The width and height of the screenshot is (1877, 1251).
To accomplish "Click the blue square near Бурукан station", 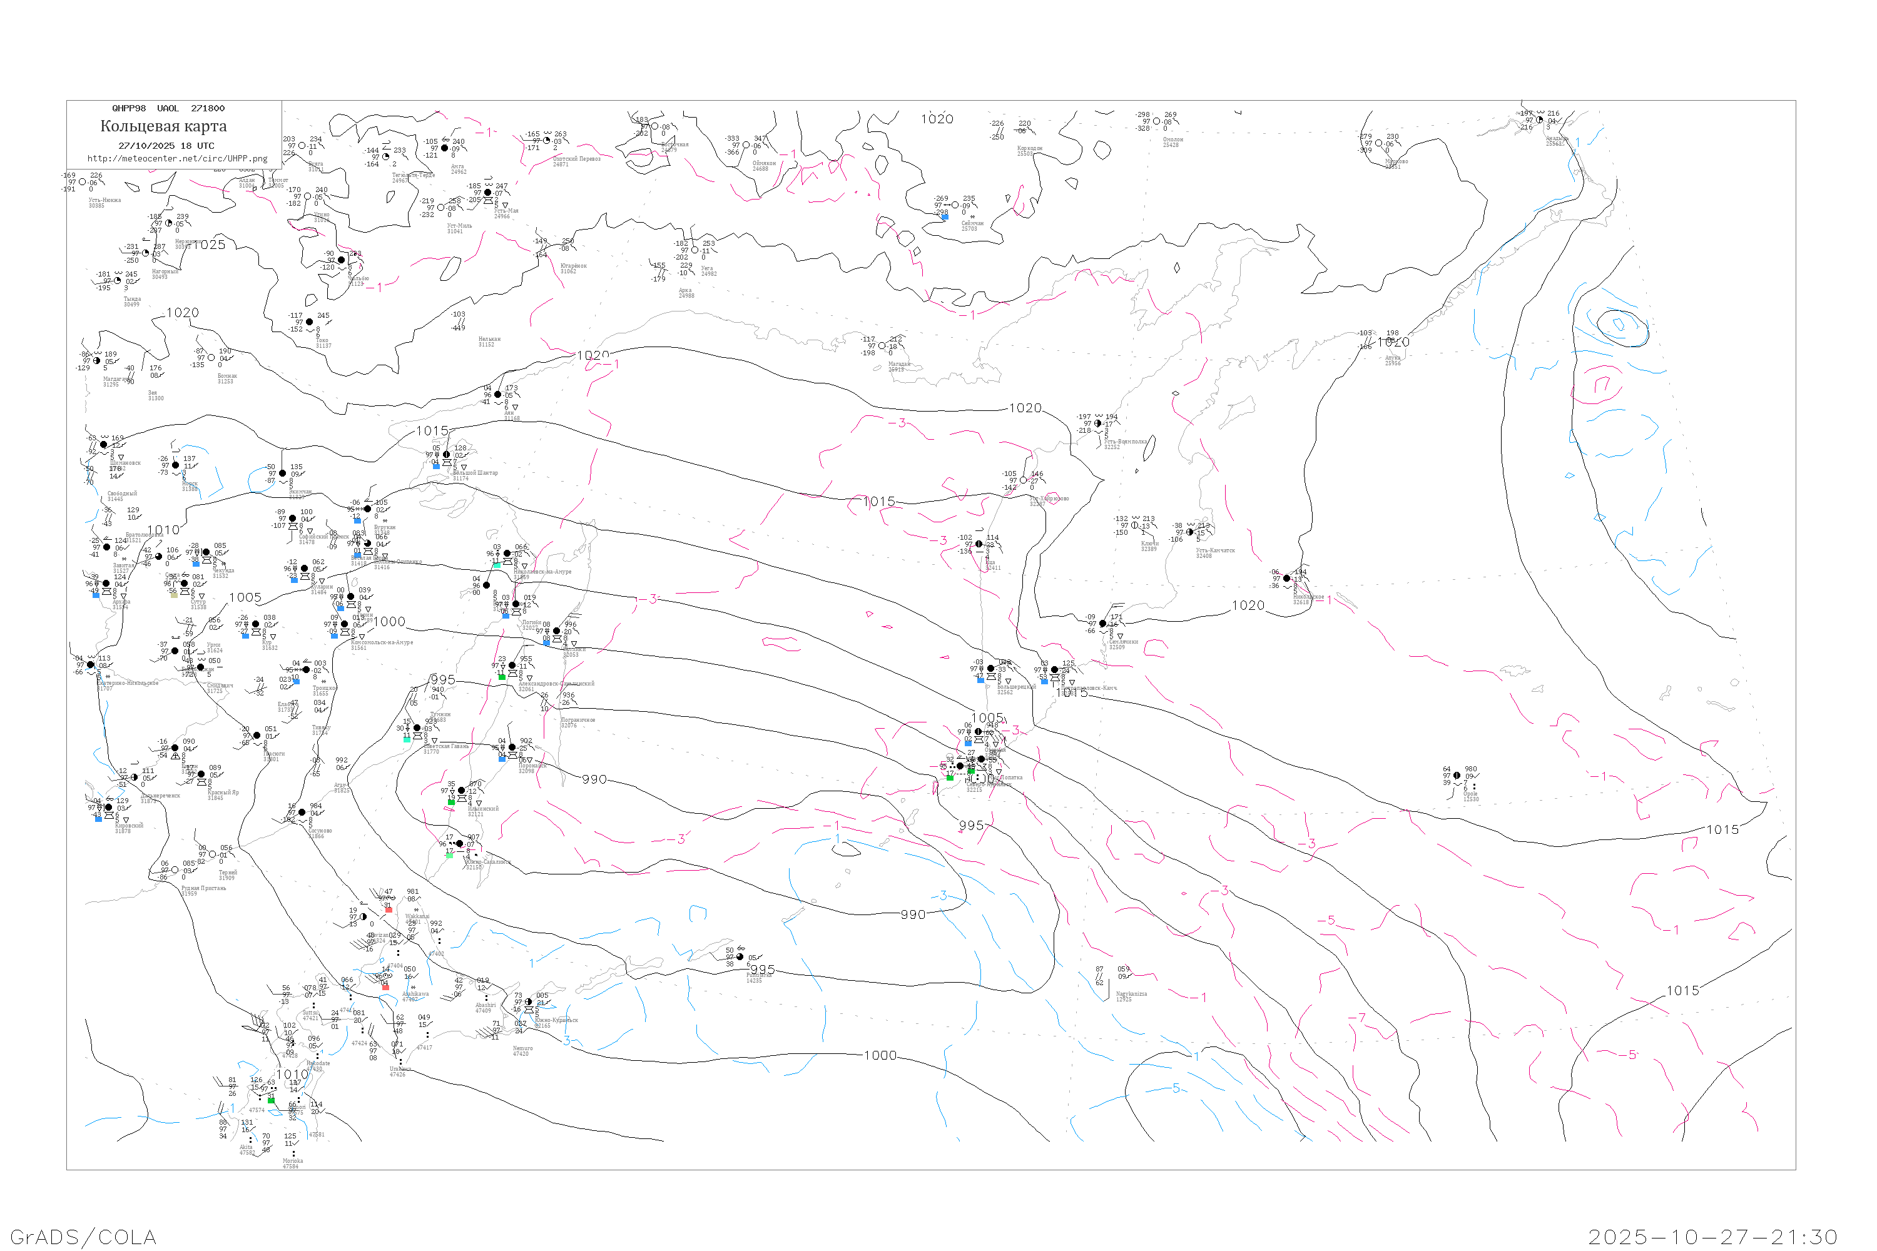I will pos(357,520).
